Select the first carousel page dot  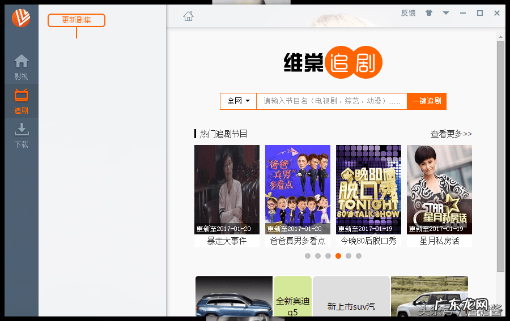[308, 256]
